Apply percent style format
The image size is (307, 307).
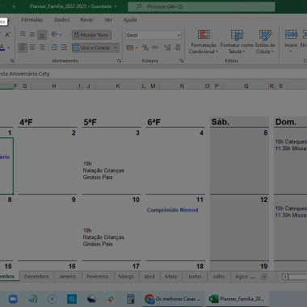[145, 48]
